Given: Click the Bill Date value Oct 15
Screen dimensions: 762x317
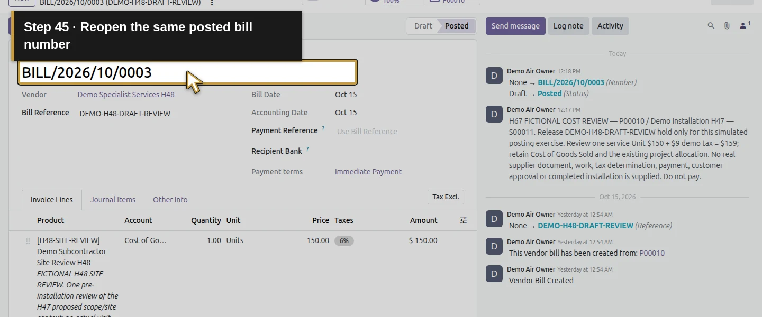Looking at the screenshot, I should click(x=346, y=95).
